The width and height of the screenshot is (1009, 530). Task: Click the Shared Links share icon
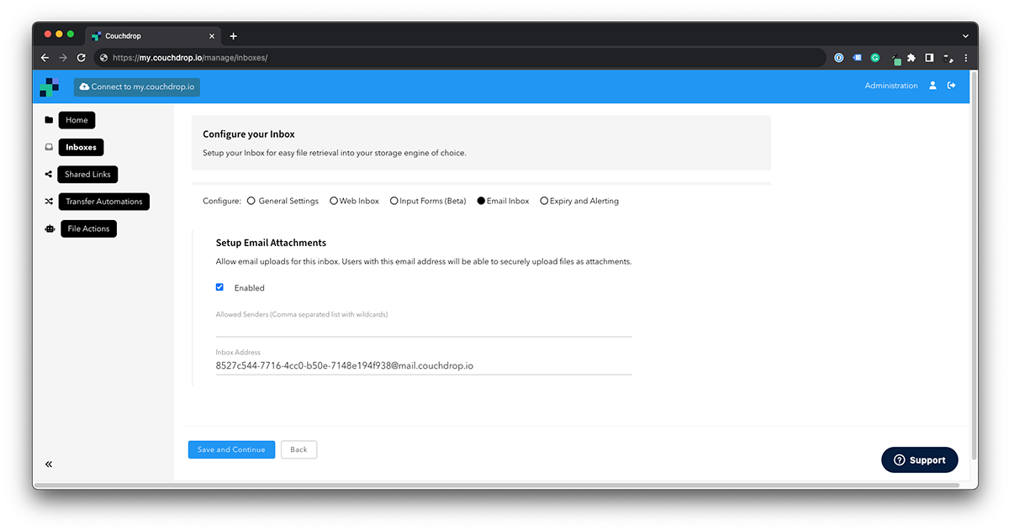(x=48, y=174)
